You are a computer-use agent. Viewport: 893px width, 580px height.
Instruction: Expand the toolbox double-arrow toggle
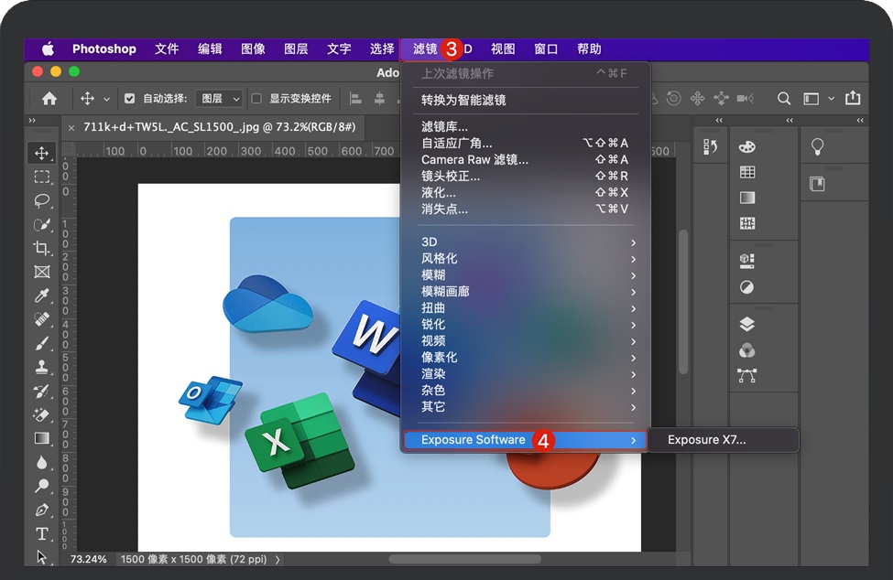32,121
